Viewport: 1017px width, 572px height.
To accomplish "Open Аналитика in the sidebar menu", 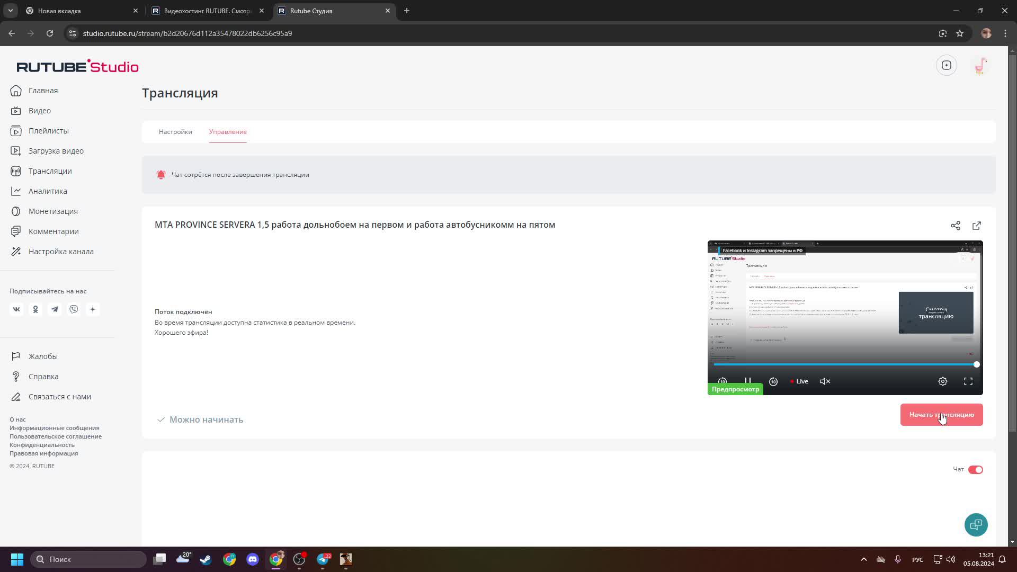I will tap(48, 191).
